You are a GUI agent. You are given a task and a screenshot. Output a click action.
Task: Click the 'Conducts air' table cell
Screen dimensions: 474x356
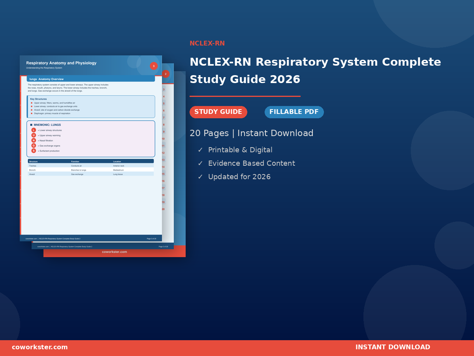click(77, 166)
